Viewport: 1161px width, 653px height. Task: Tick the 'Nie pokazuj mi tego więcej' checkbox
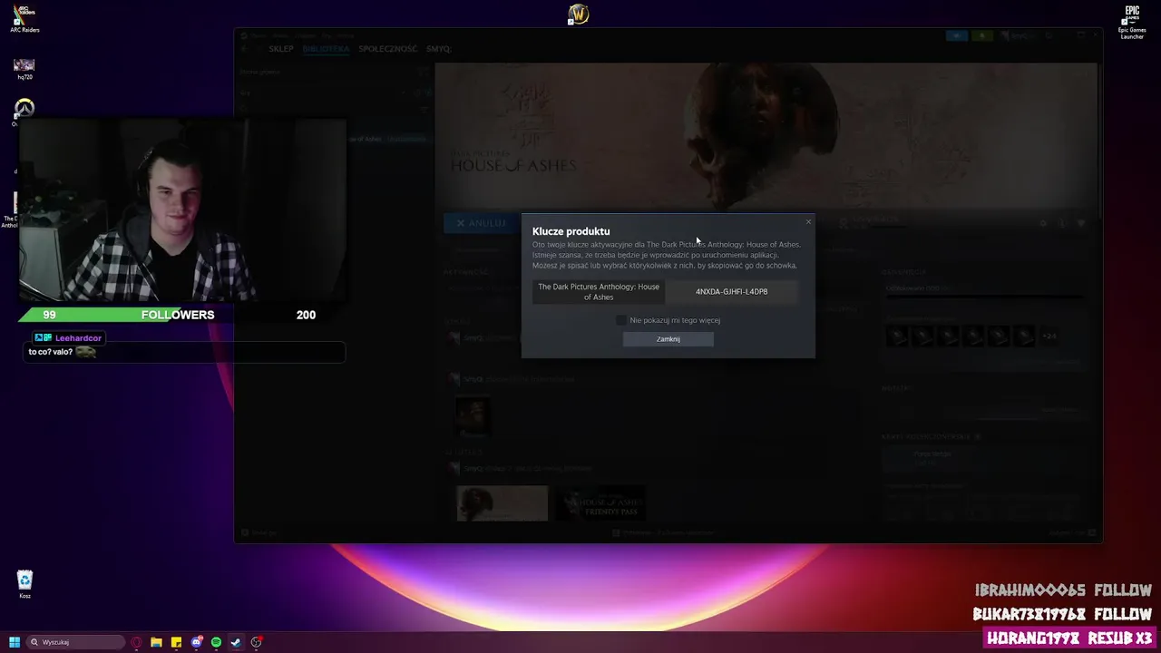click(621, 320)
